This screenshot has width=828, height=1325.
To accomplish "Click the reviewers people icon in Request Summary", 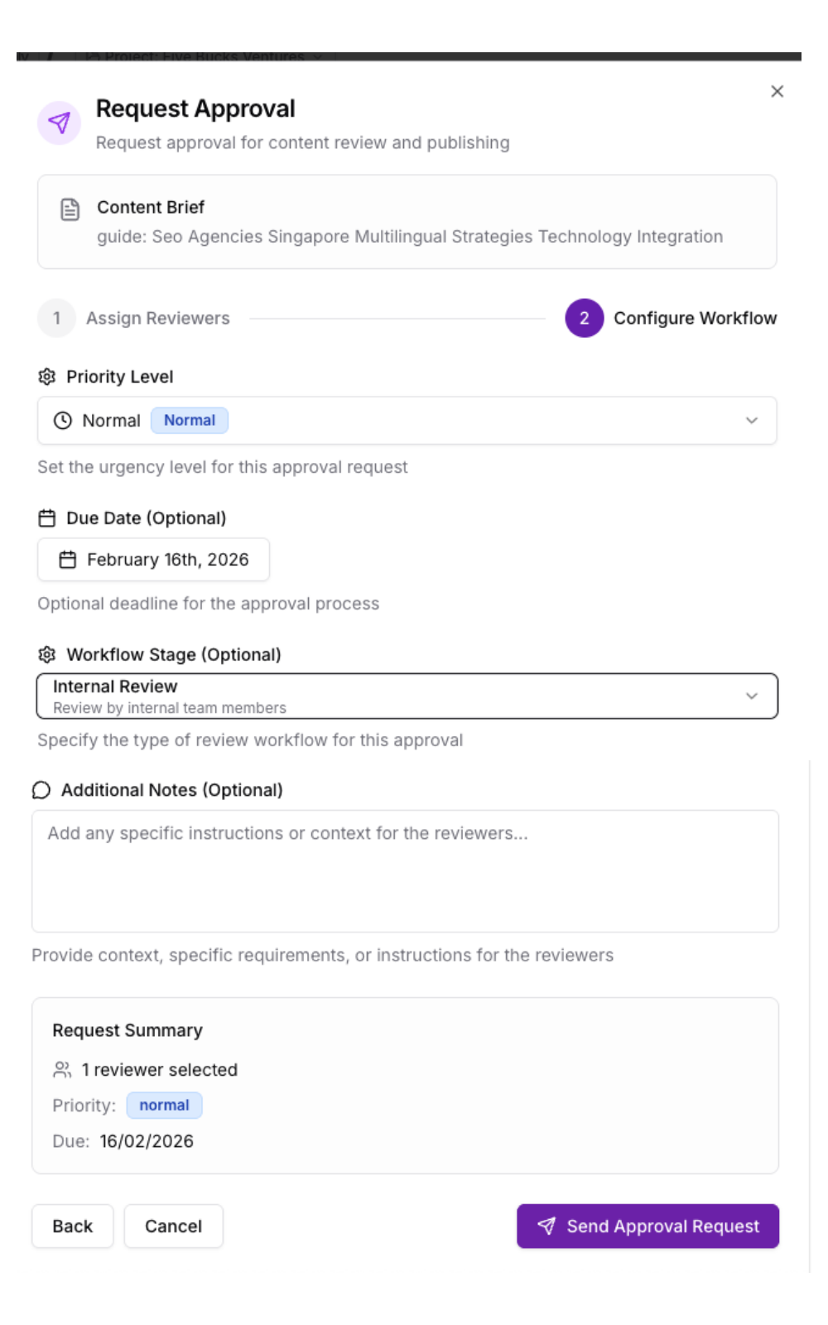I will coord(62,1070).
